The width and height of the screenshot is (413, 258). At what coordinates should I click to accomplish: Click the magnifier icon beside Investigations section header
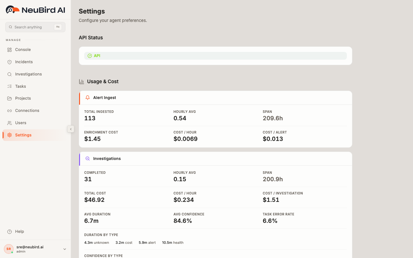coord(87,158)
